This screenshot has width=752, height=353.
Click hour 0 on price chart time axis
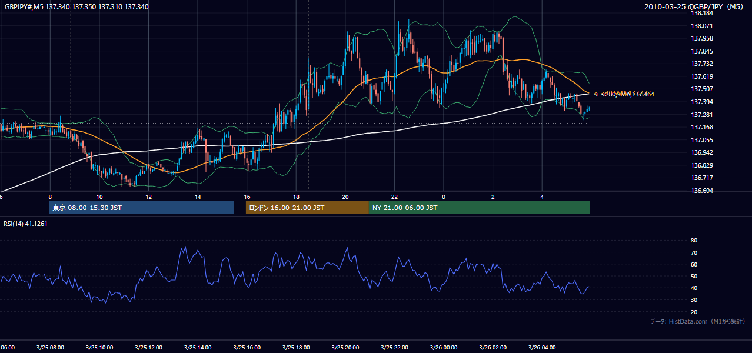[444, 197]
